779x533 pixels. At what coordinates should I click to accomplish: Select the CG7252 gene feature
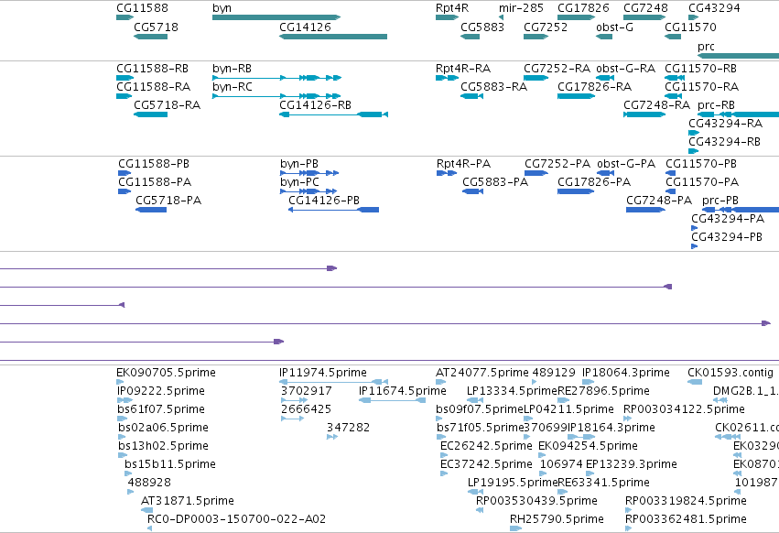(x=536, y=37)
